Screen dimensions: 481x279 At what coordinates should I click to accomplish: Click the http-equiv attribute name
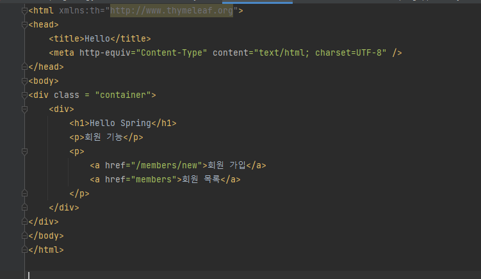(x=105, y=53)
